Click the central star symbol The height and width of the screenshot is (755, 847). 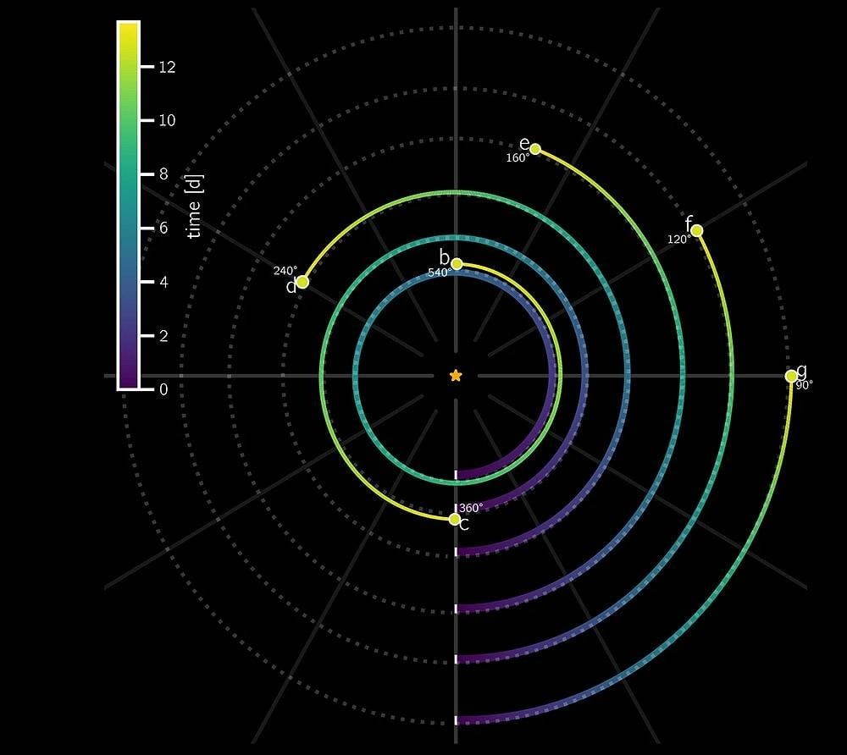(x=456, y=375)
